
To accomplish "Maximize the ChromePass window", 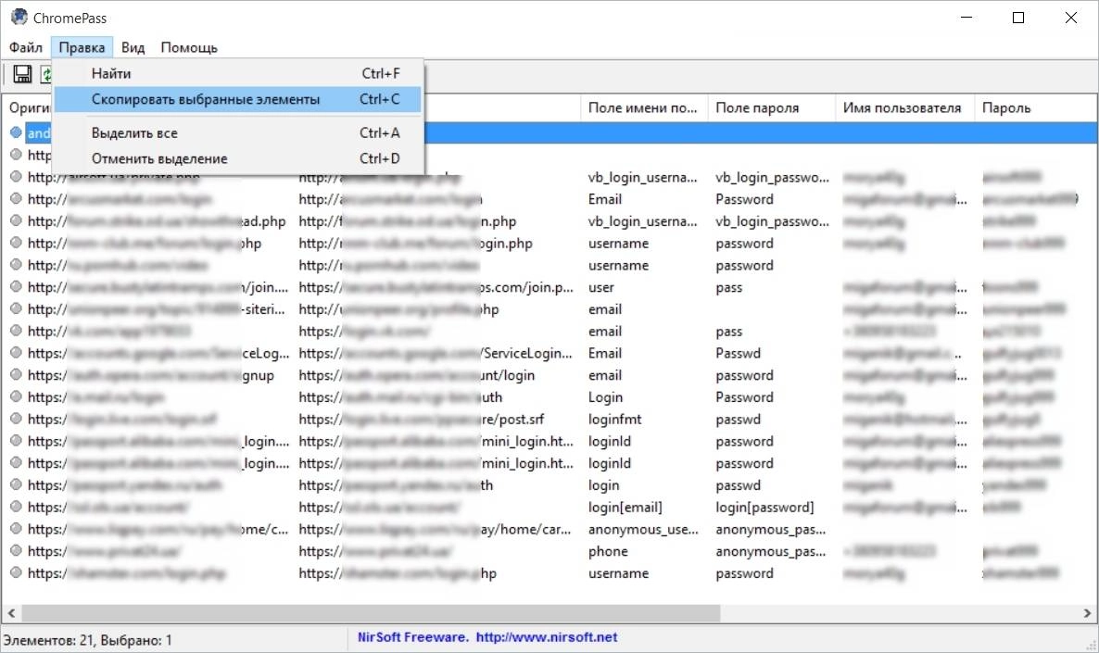I will 1018,18.
